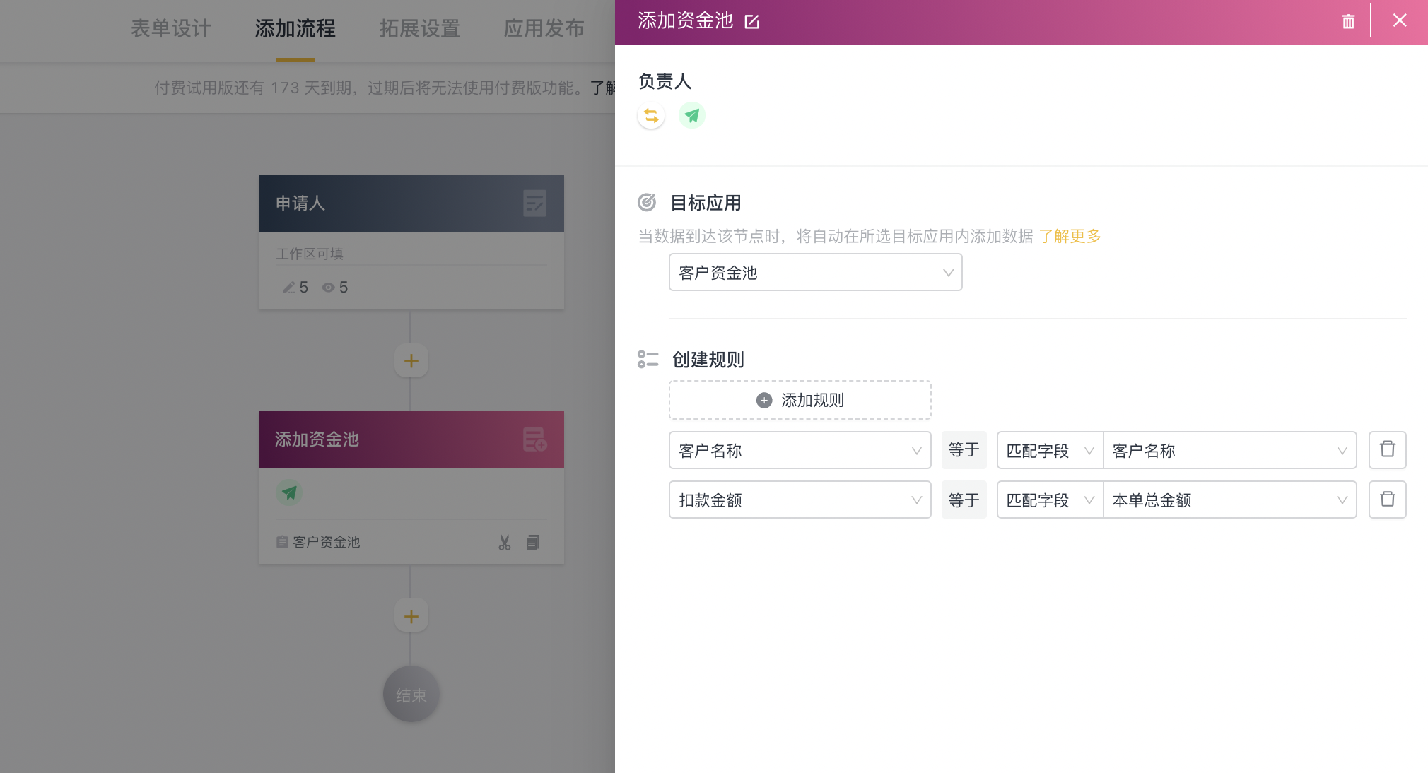Open source field dropdown showing 客户名称

pyautogui.click(x=1230, y=450)
